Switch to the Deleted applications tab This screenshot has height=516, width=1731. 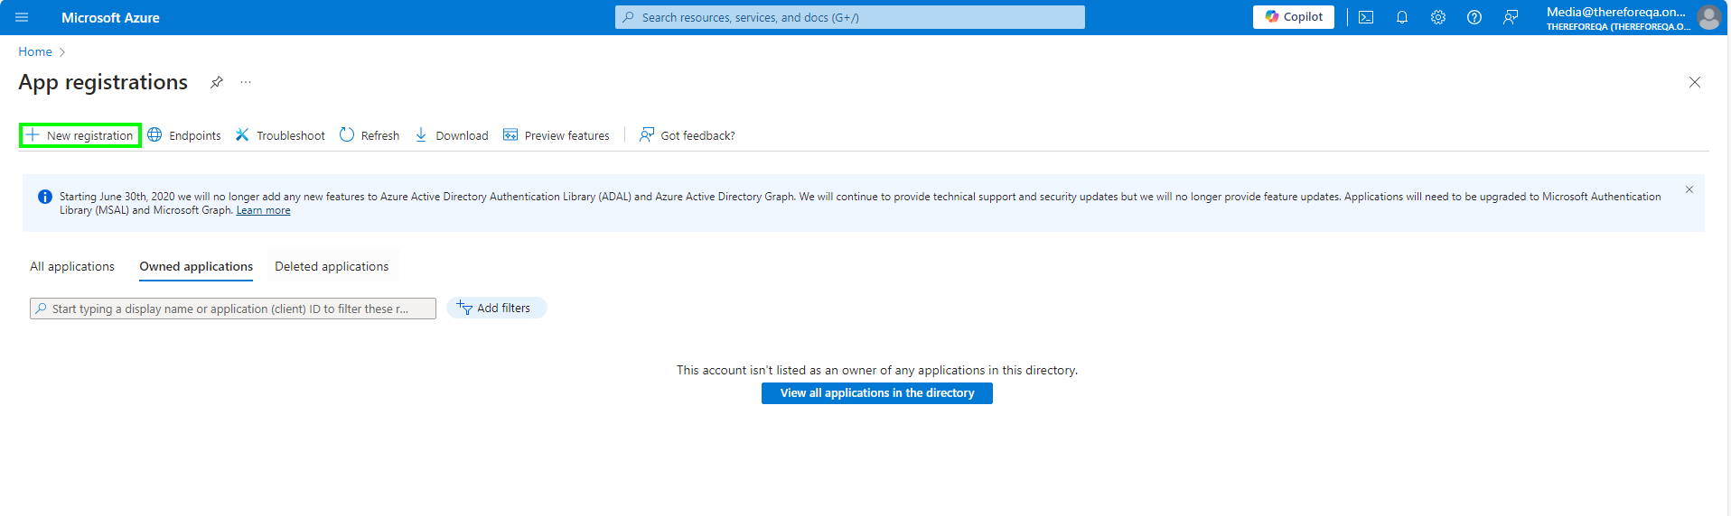pos(332,266)
